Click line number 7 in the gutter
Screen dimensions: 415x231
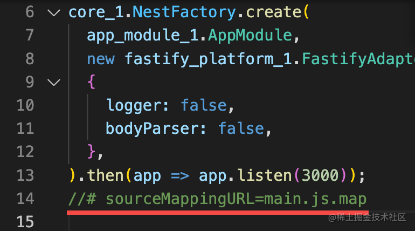pos(30,35)
